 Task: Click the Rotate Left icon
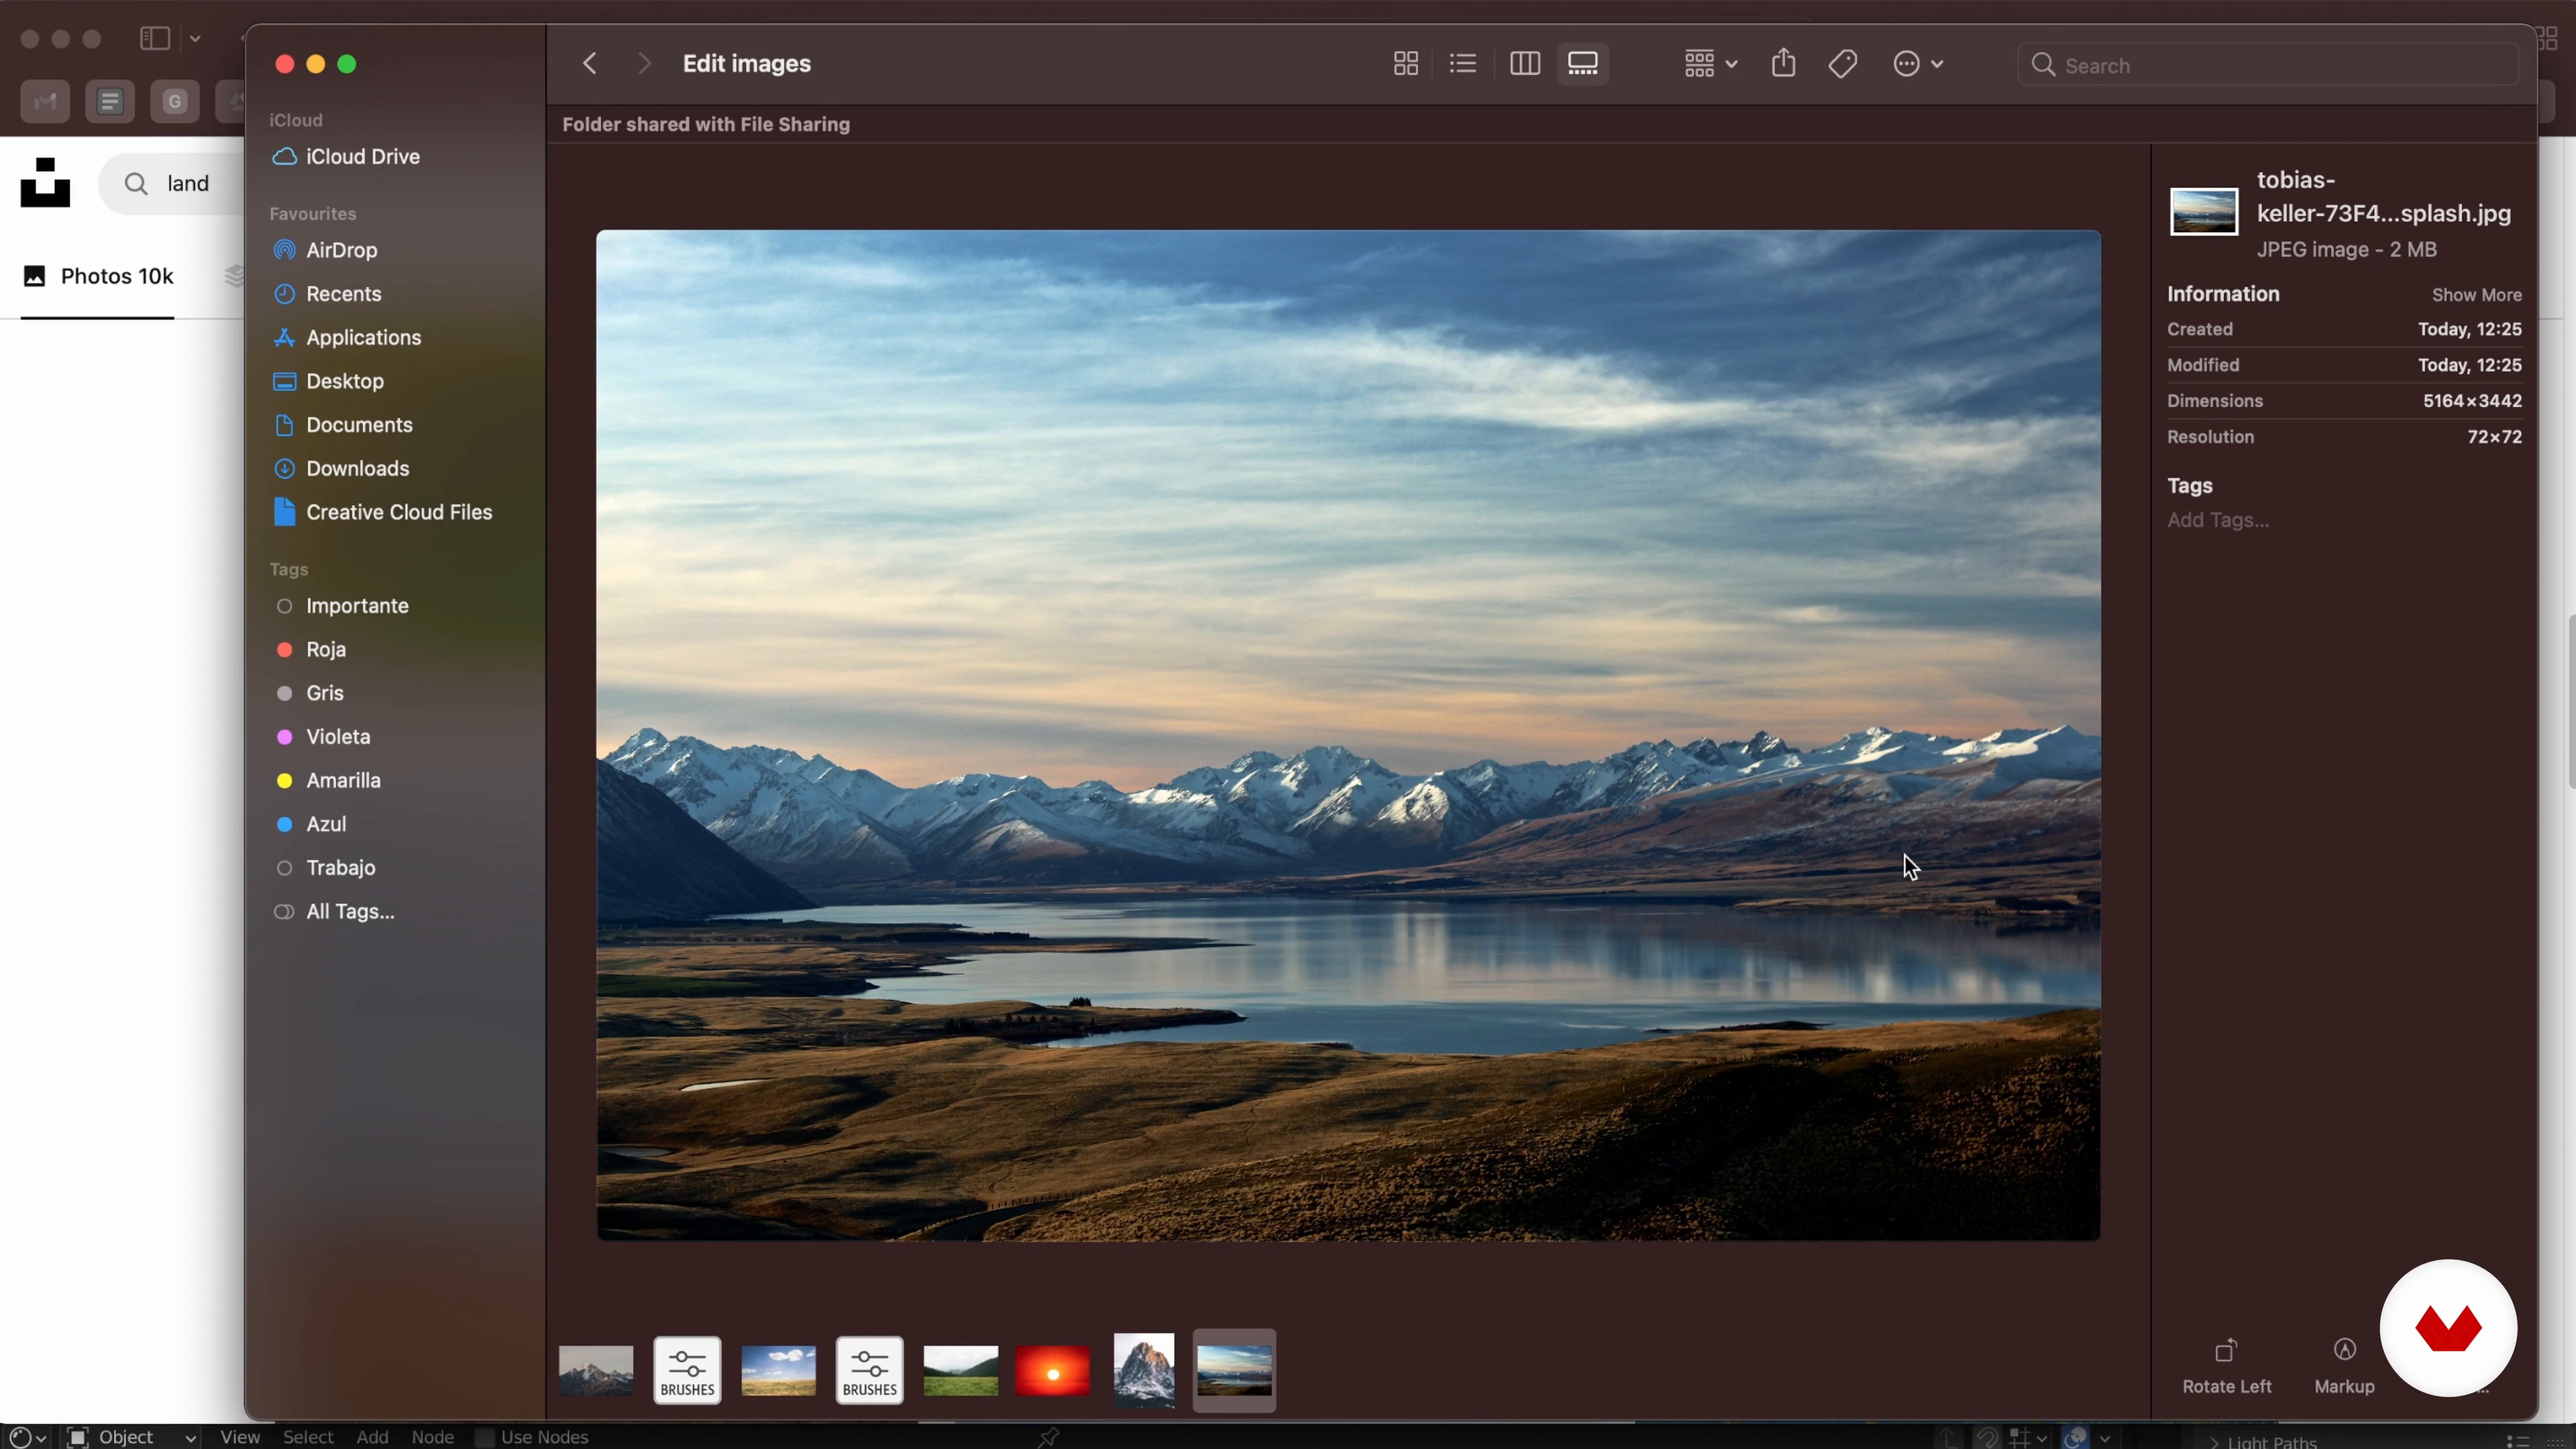[2226, 1351]
